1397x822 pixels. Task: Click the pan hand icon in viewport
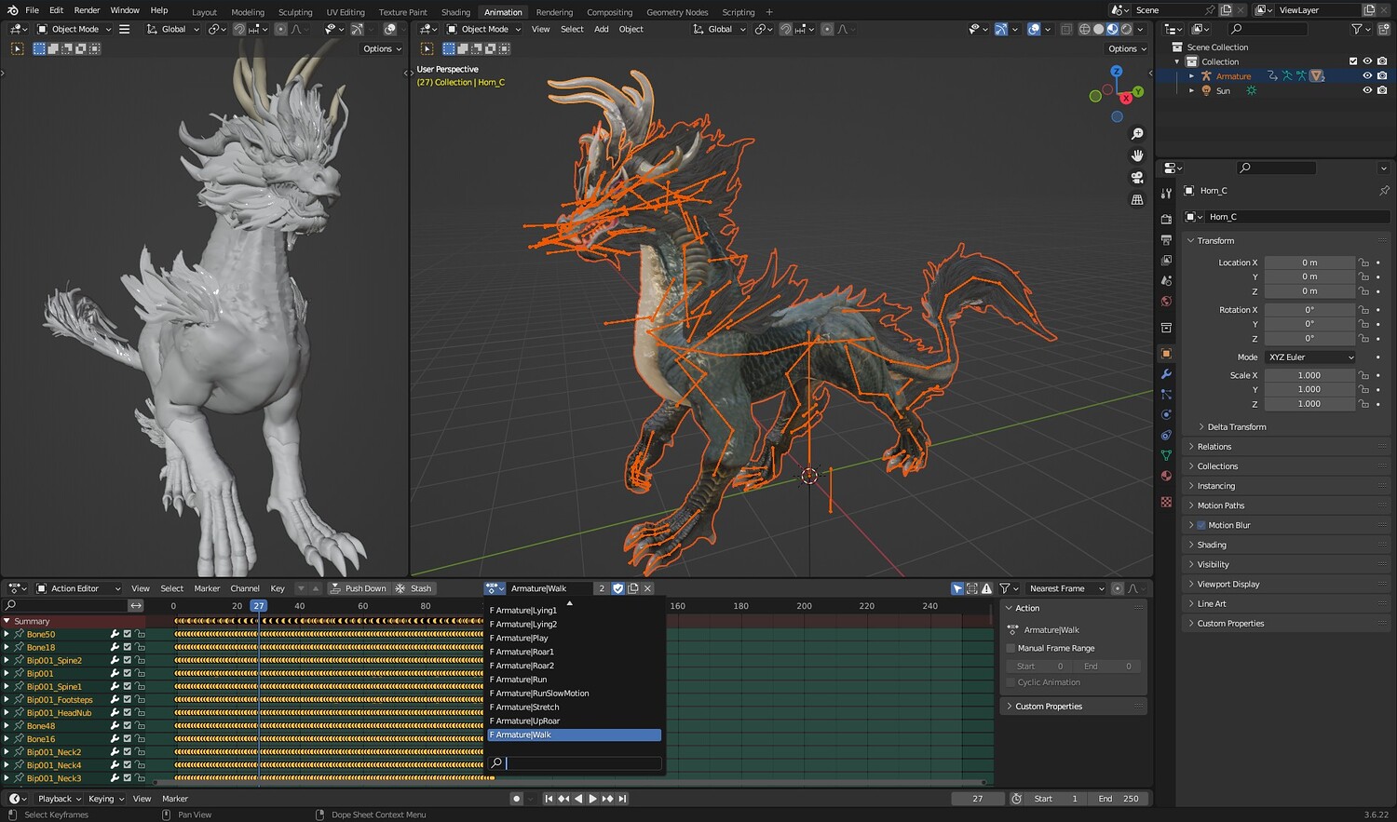point(1137,155)
